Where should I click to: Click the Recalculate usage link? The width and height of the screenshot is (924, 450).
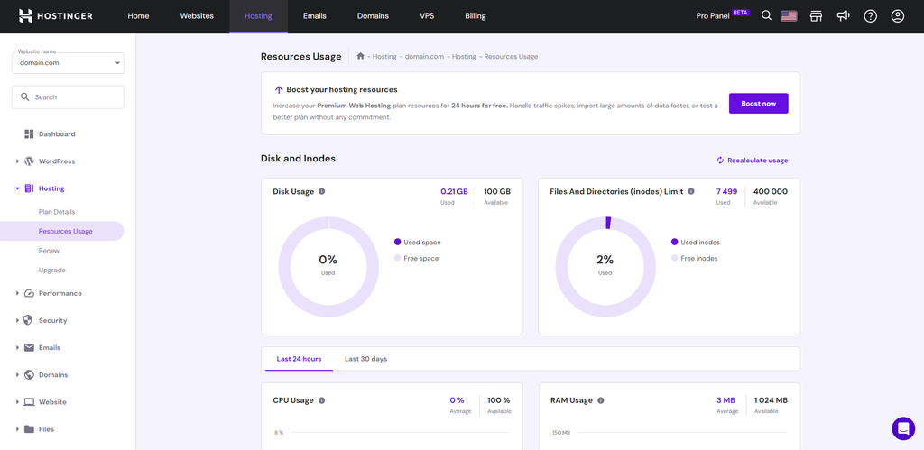pos(753,161)
